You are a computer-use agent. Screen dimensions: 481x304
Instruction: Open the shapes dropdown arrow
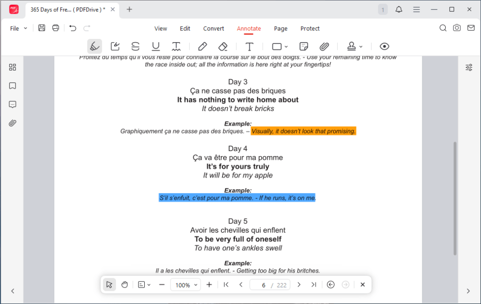(x=286, y=47)
